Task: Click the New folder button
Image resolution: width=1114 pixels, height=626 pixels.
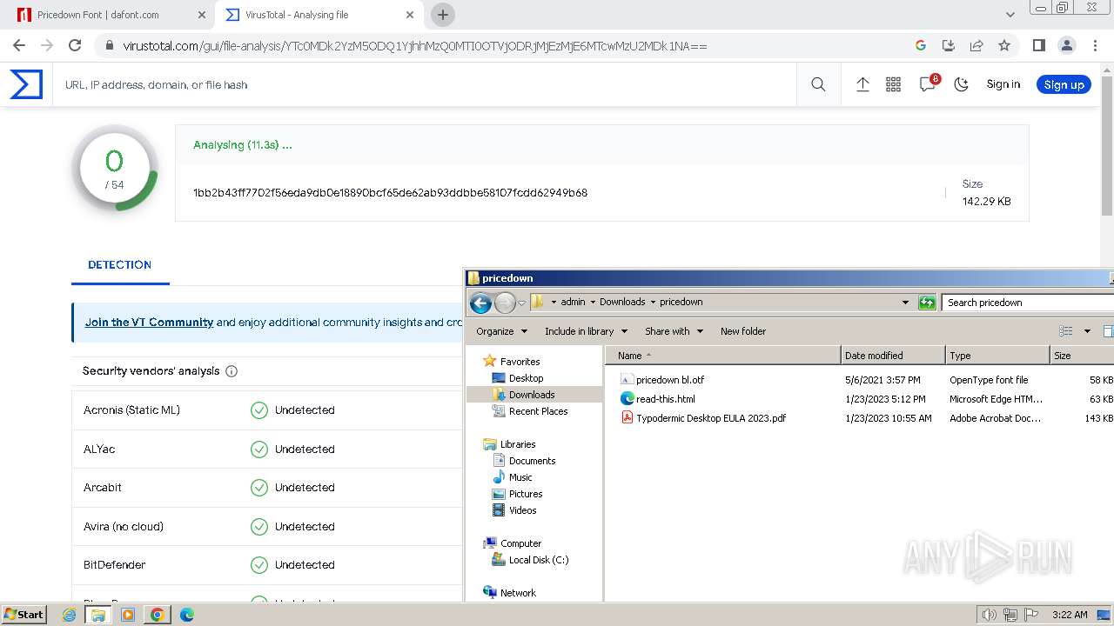Action: [742, 331]
